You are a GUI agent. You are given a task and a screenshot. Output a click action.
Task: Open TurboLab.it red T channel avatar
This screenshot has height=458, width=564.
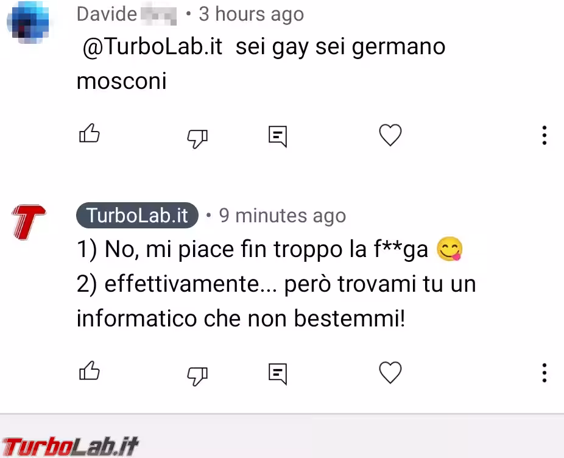pyautogui.click(x=29, y=222)
